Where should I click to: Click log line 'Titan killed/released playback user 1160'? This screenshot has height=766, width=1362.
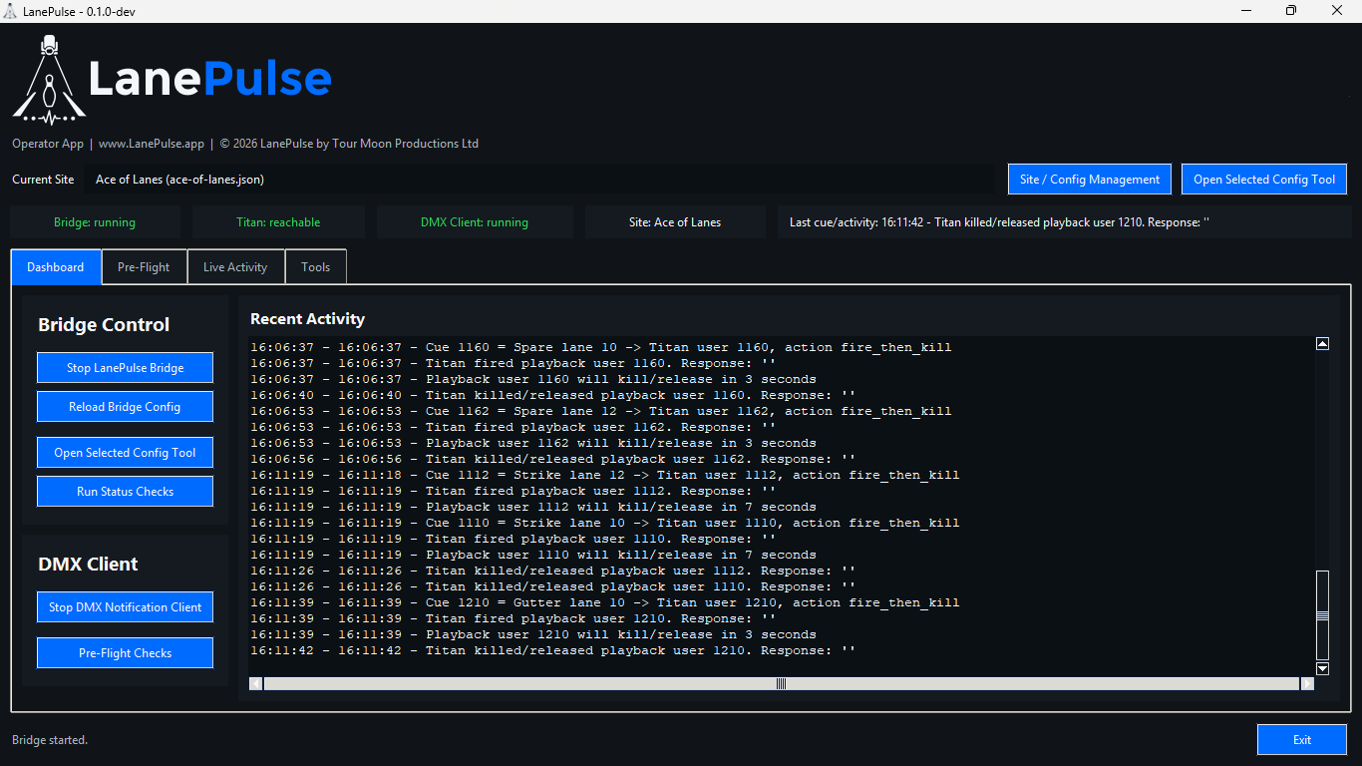click(x=553, y=396)
